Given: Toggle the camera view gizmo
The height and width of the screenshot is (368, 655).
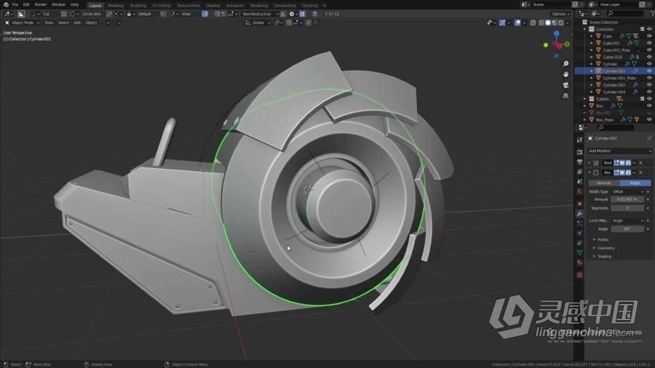Looking at the screenshot, I should coord(566,85).
